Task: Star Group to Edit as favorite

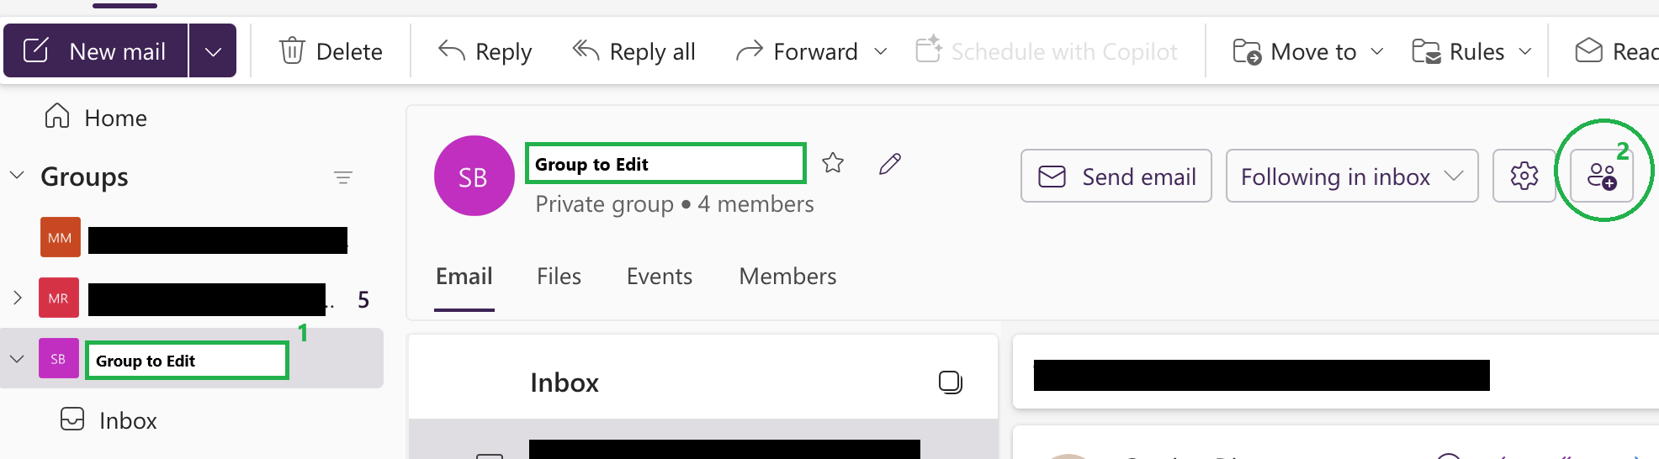Action: (x=833, y=163)
